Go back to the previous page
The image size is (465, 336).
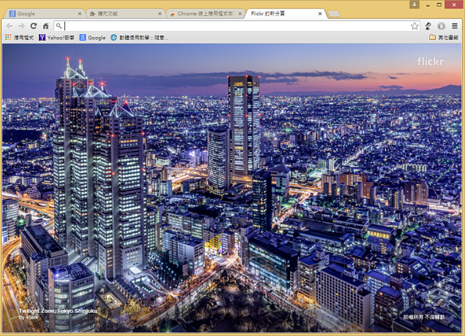(9, 26)
